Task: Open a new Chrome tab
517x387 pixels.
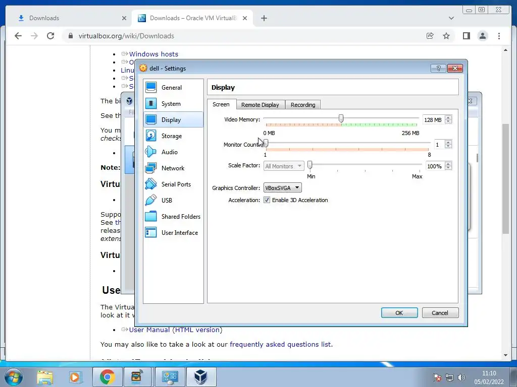Action: [264, 18]
